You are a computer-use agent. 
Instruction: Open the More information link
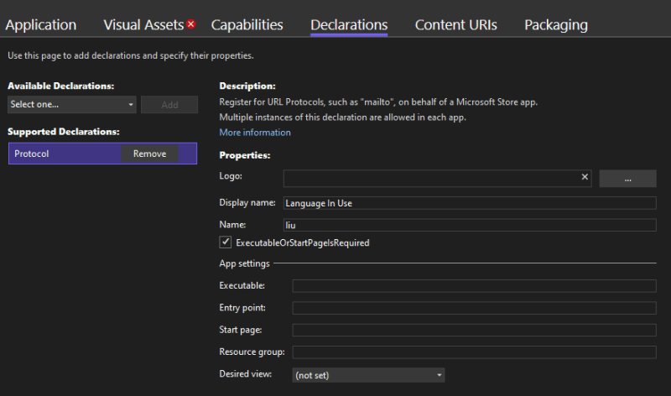[255, 133]
